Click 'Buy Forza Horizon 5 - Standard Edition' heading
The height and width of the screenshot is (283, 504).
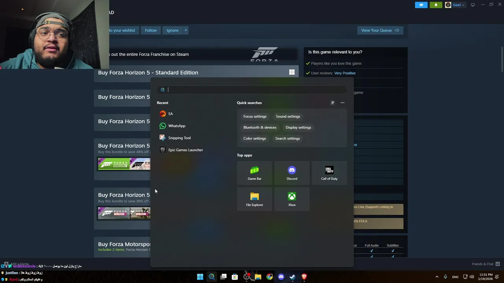(x=148, y=72)
